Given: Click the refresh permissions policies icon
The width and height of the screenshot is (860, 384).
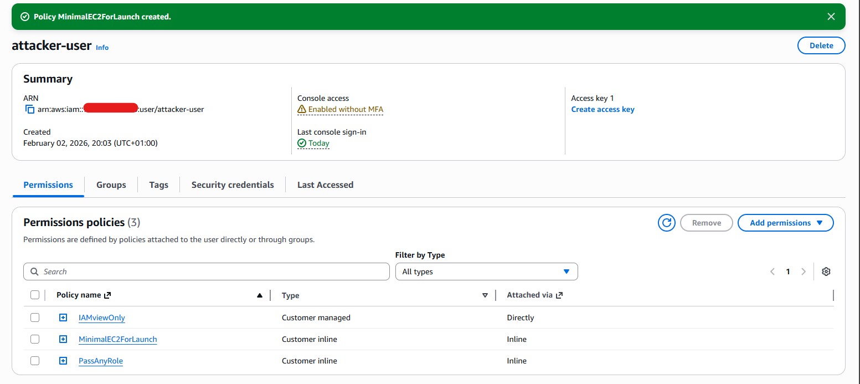Looking at the screenshot, I should [x=666, y=223].
